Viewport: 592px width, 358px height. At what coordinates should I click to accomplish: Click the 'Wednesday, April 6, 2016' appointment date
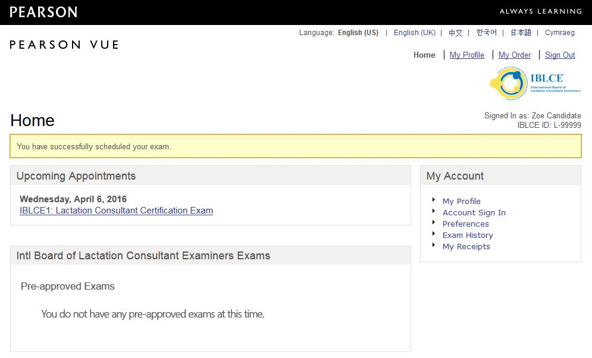tap(73, 199)
